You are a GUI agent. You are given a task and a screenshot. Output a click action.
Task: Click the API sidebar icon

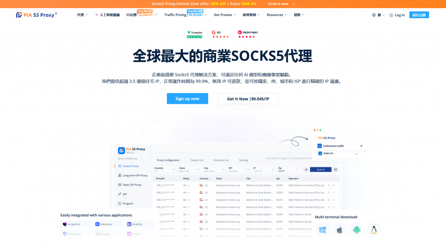click(120, 194)
